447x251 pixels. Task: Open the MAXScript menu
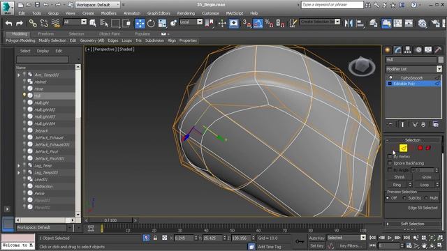pos(235,13)
